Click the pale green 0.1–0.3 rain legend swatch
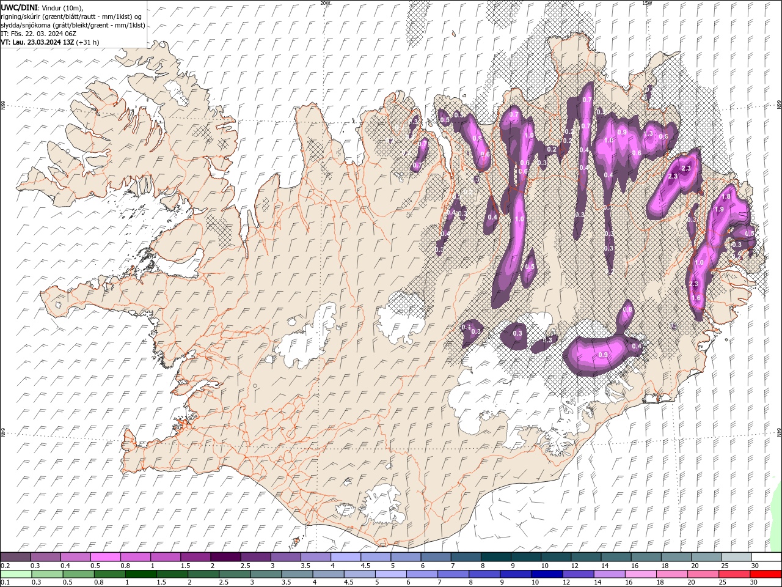Viewport: 782px width, 587px height. pos(16,574)
